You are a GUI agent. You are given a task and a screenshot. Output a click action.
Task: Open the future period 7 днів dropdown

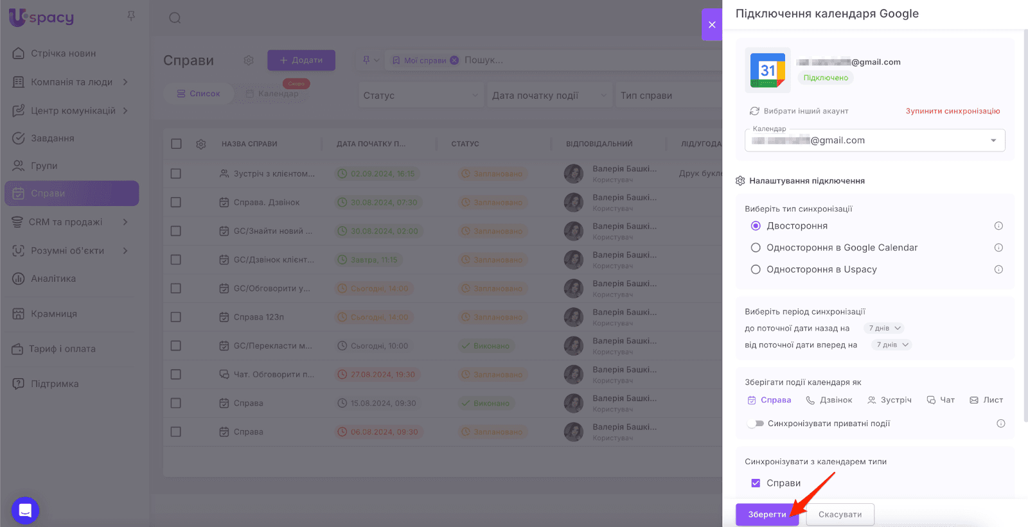[891, 345]
